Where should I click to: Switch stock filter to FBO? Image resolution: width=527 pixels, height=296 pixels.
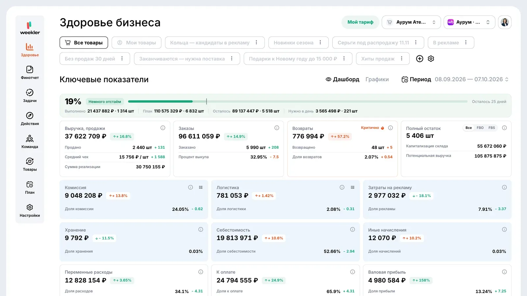(480, 128)
